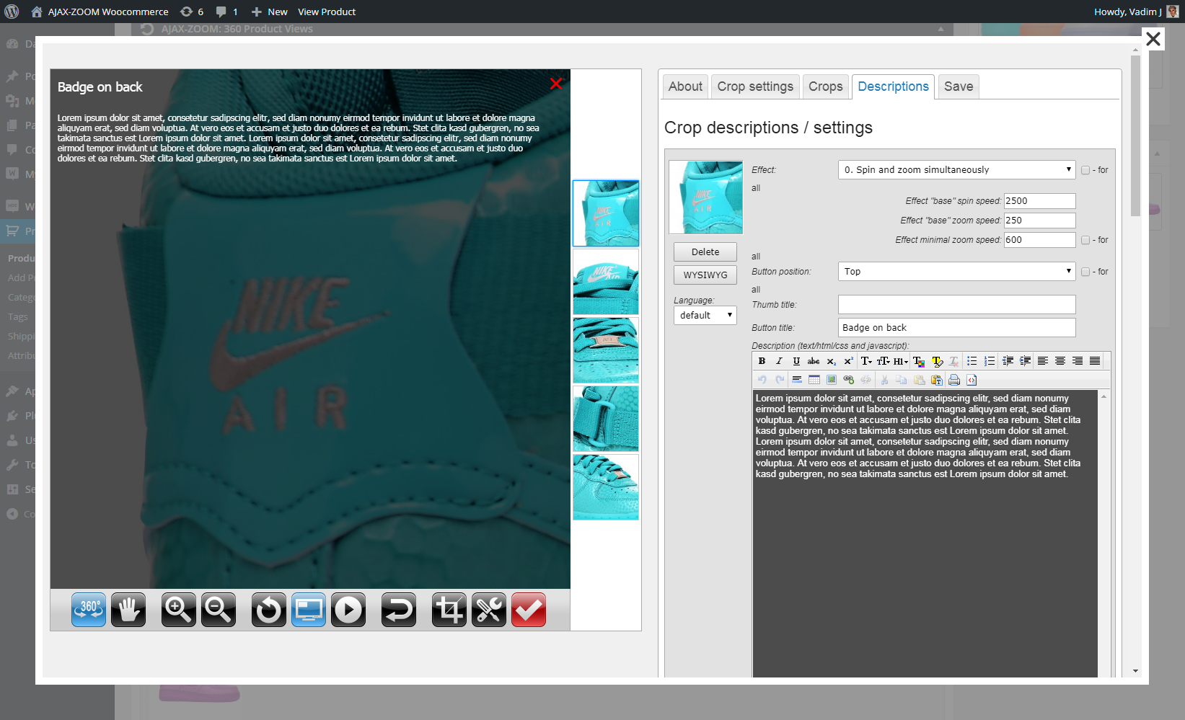Open the text highlight color icon
The image size is (1185, 720).
point(937,361)
